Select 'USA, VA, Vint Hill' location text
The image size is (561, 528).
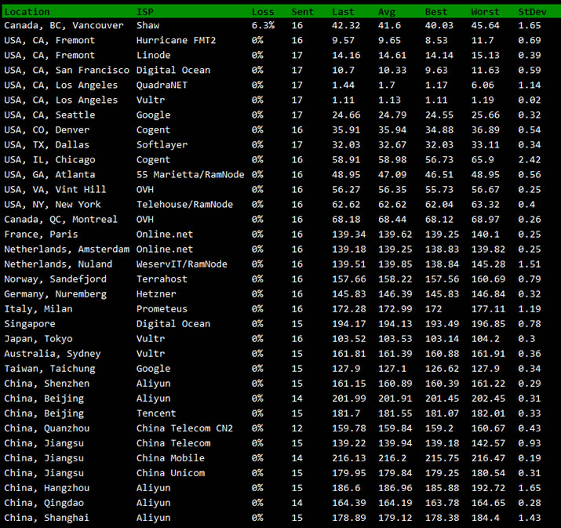[x=55, y=190]
